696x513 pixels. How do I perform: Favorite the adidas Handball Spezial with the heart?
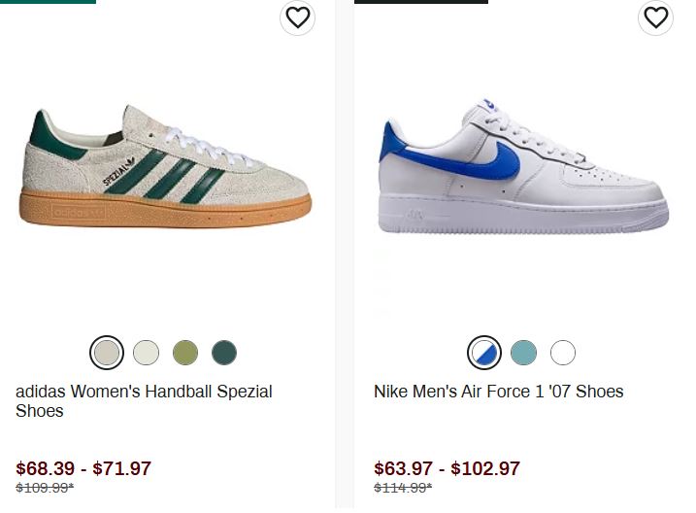pyautogui.click(x=298, y=17)
